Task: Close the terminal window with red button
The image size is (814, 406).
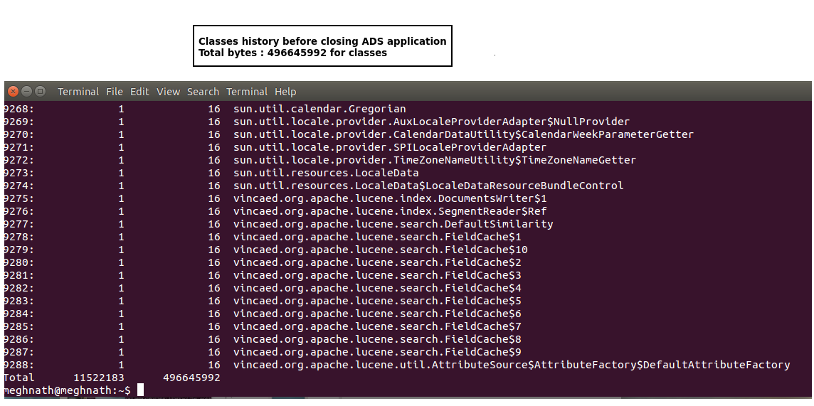Action: (13, 91)
